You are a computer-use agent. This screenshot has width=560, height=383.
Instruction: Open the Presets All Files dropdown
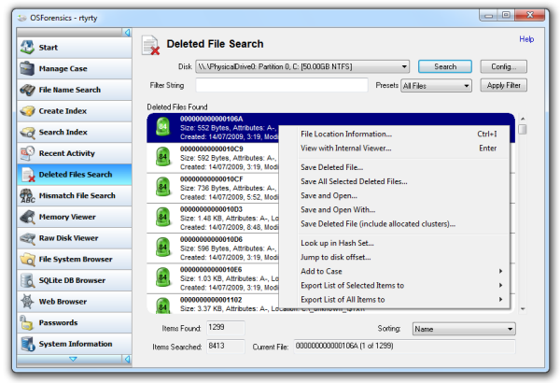click(436, 86)
